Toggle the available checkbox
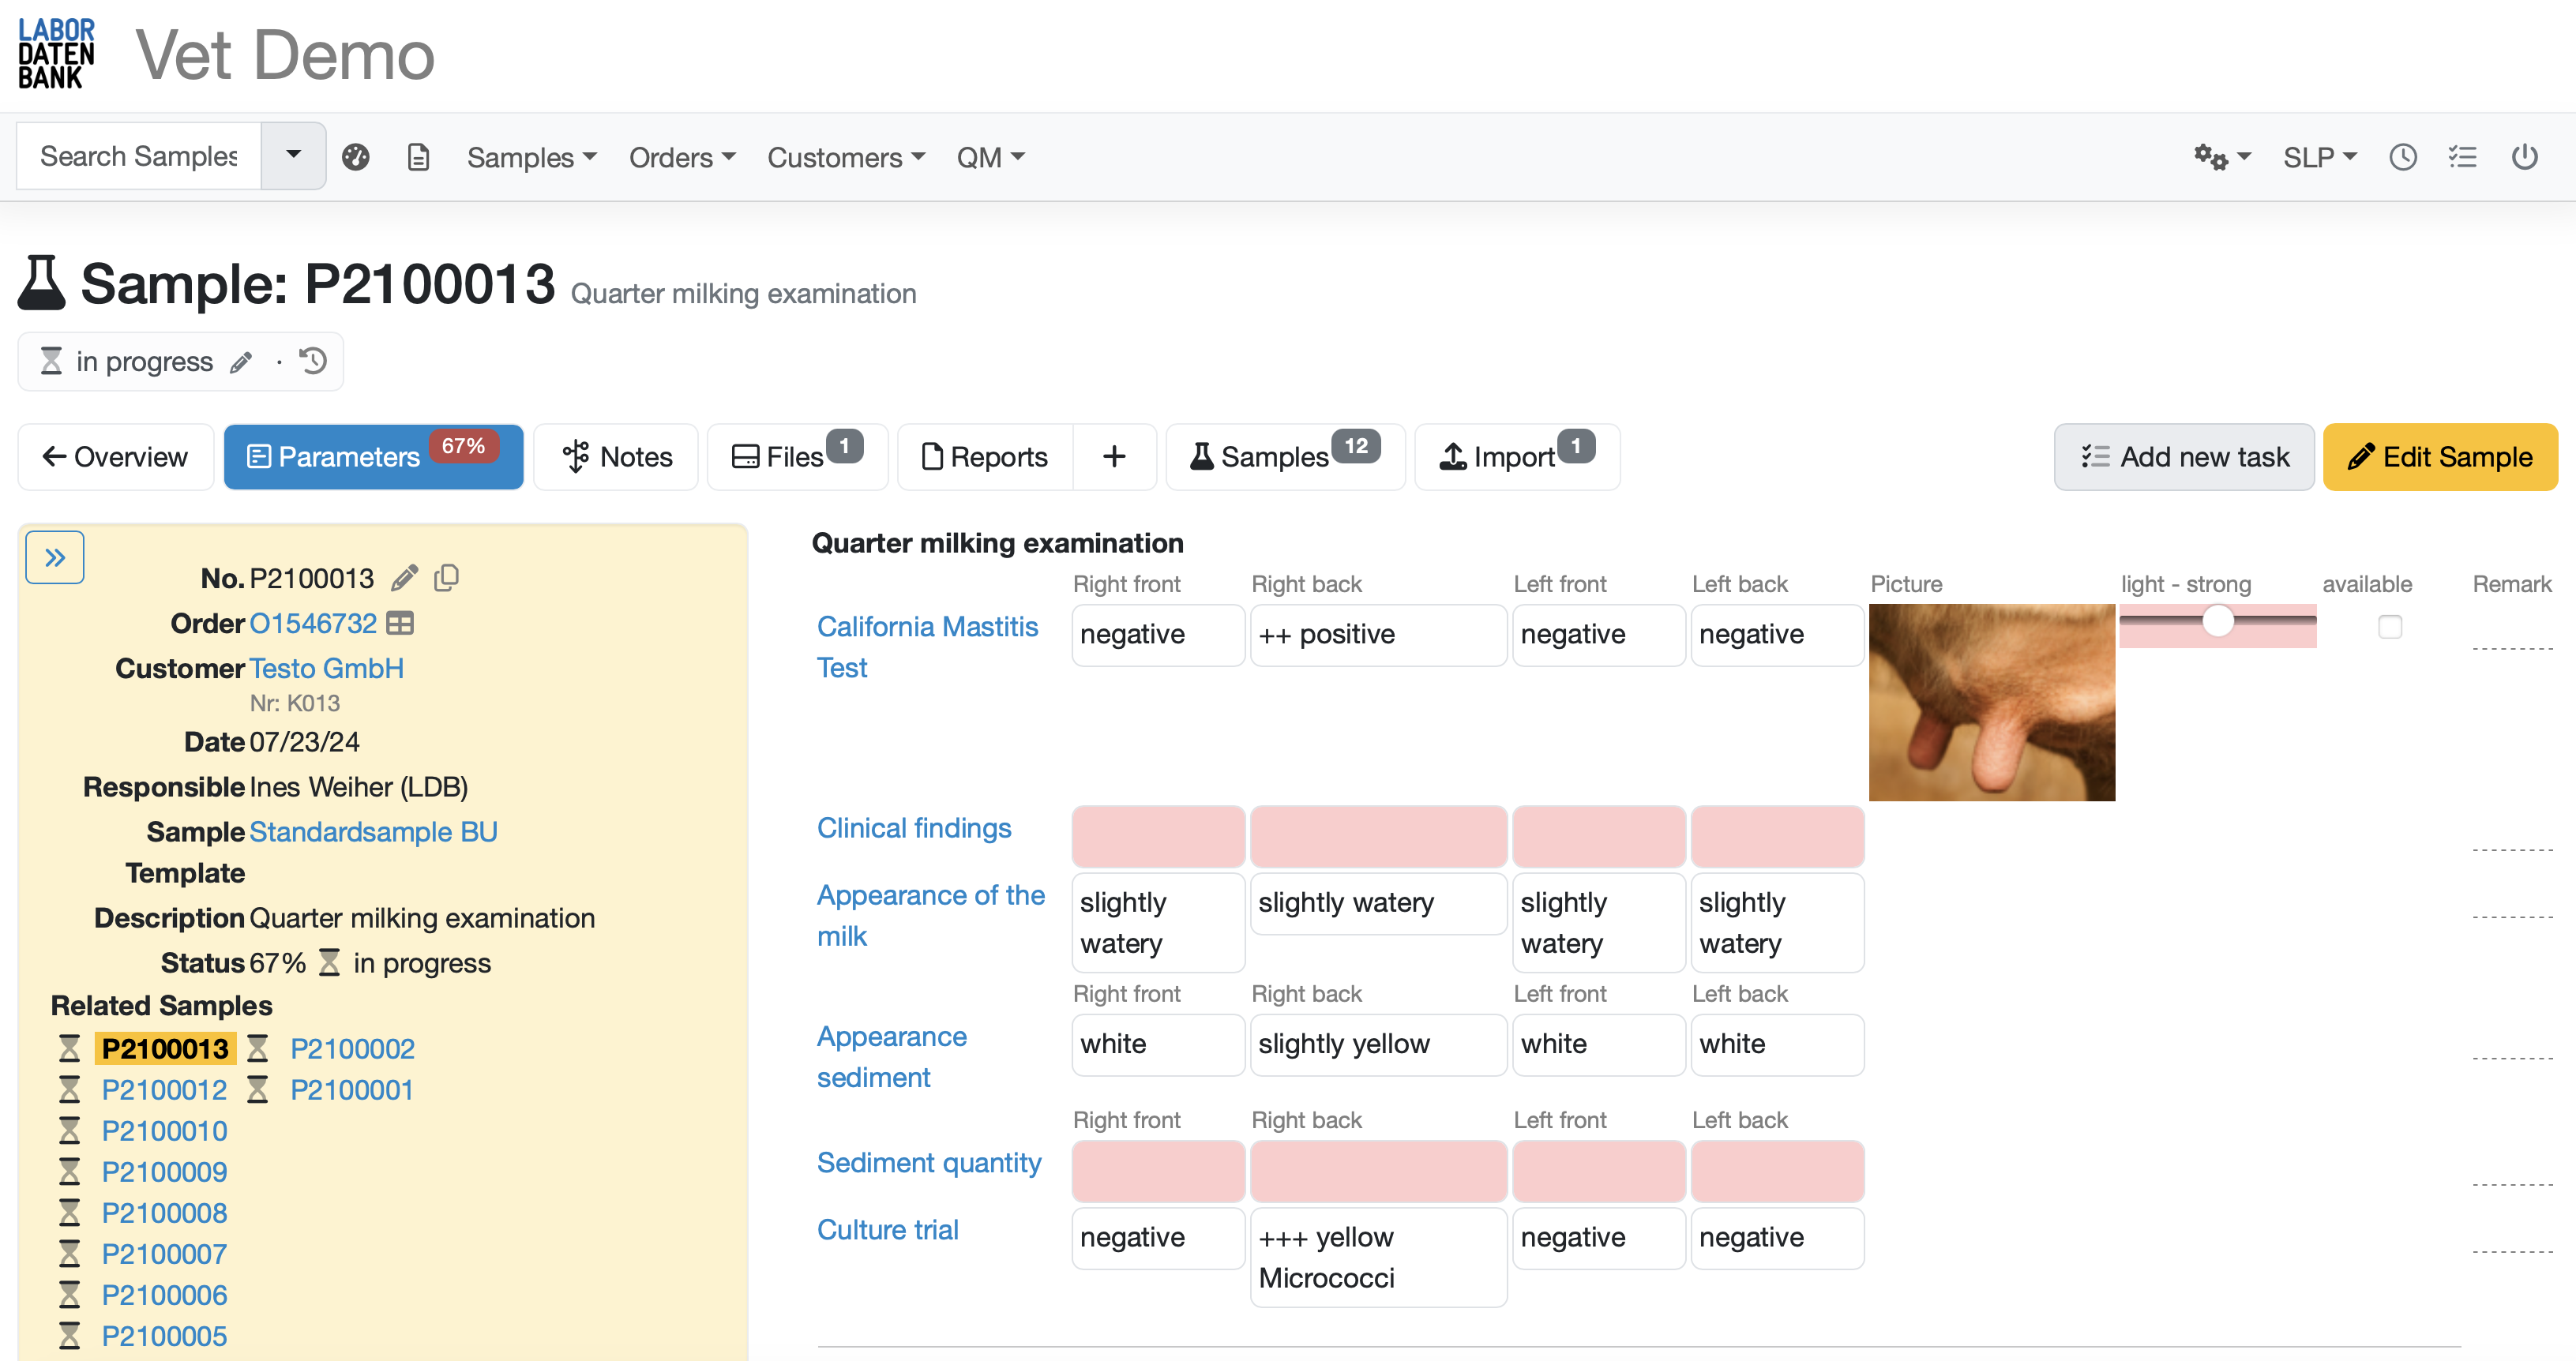This screenshot has width=2576, height=1361. [x=2389, y=627]
